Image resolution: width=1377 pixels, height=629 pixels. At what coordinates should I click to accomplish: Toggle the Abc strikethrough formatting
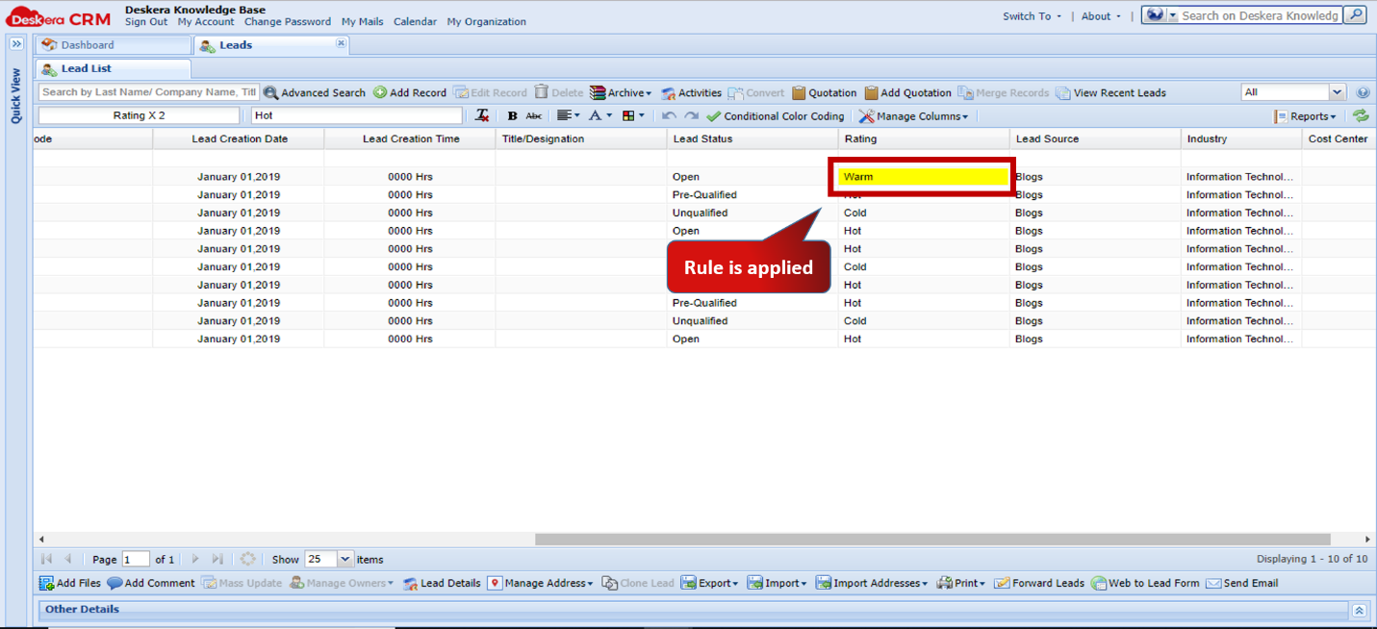pyautogui.click(x=534, y=115)
